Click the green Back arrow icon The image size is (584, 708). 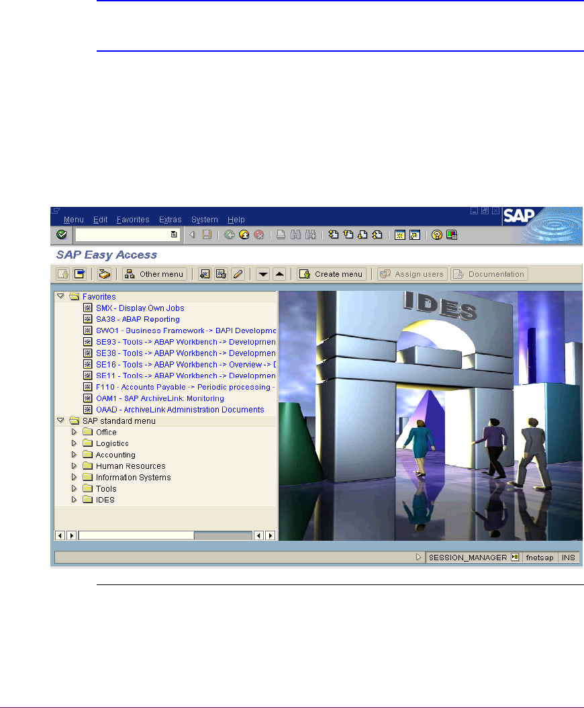tap(230, 235)
